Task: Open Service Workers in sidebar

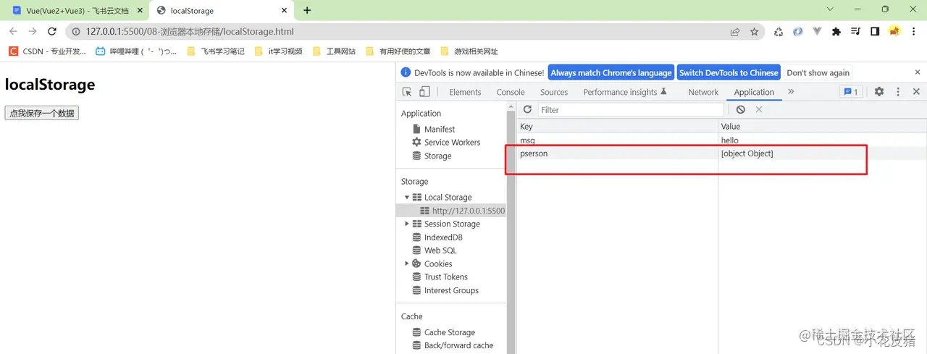Action: (452, 142)
